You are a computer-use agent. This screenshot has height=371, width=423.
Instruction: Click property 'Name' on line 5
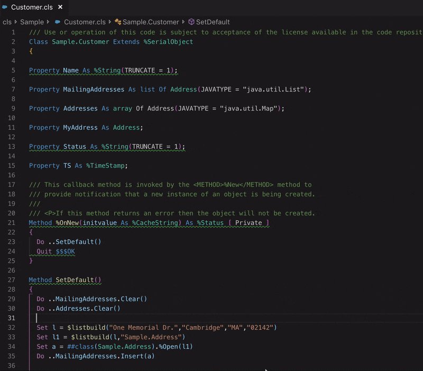point(71,70)
